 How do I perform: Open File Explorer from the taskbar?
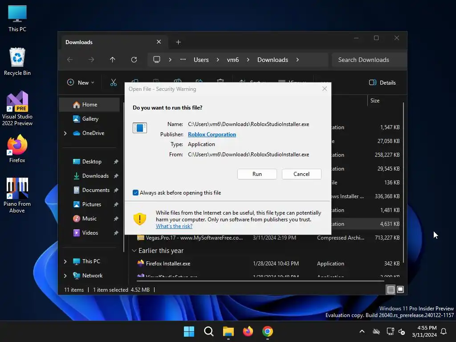click(228, 331)
